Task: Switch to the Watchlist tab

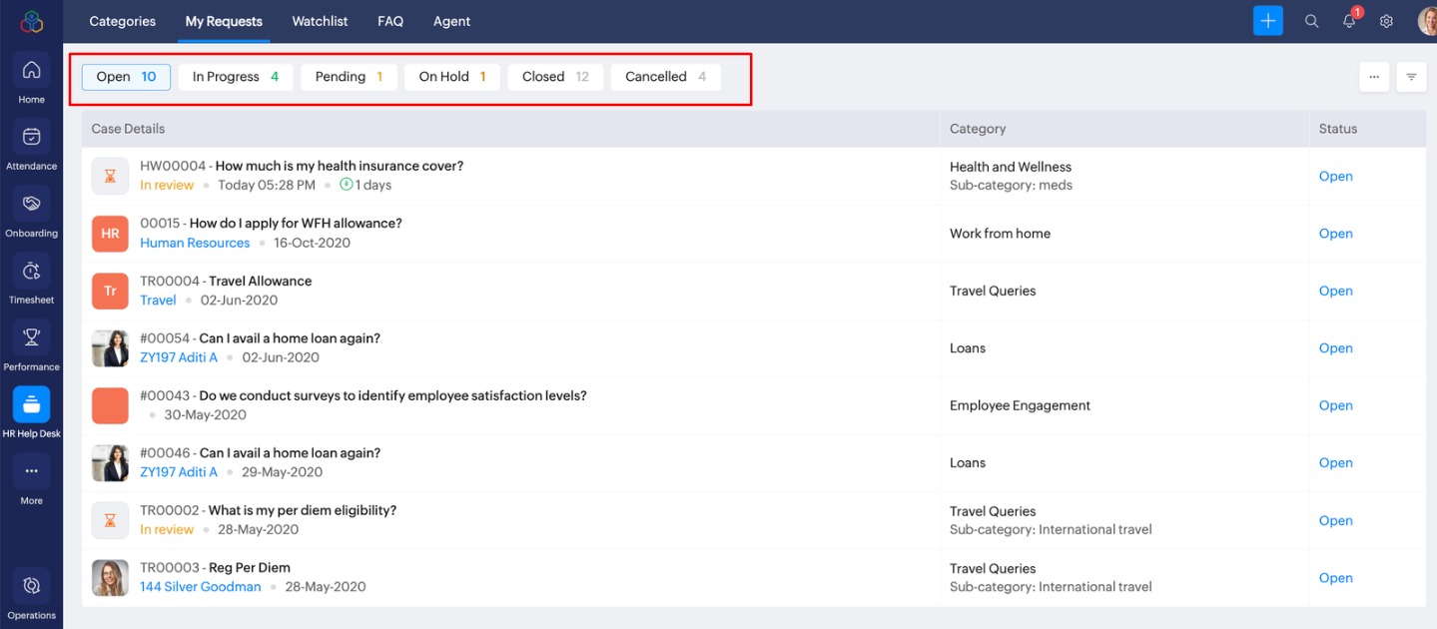Action: coord(320,21)
